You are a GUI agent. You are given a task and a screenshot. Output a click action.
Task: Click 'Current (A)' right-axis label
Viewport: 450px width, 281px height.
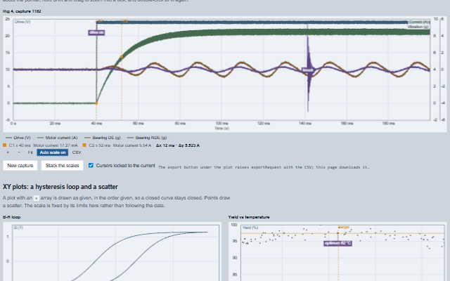[419, 22]
